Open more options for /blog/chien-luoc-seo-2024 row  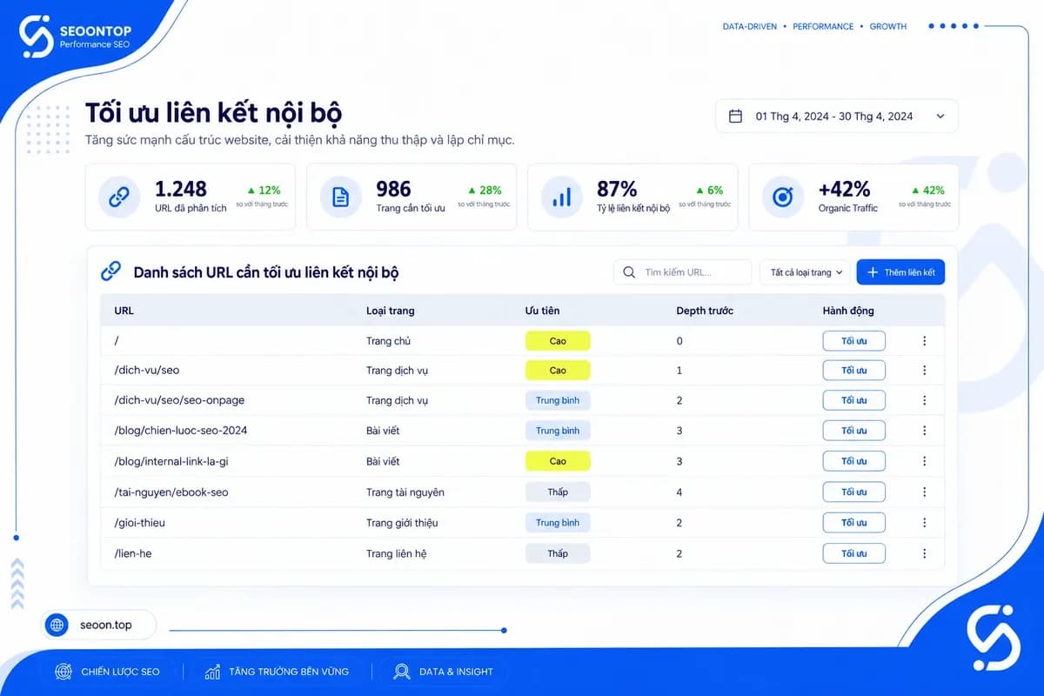point(924,431)
